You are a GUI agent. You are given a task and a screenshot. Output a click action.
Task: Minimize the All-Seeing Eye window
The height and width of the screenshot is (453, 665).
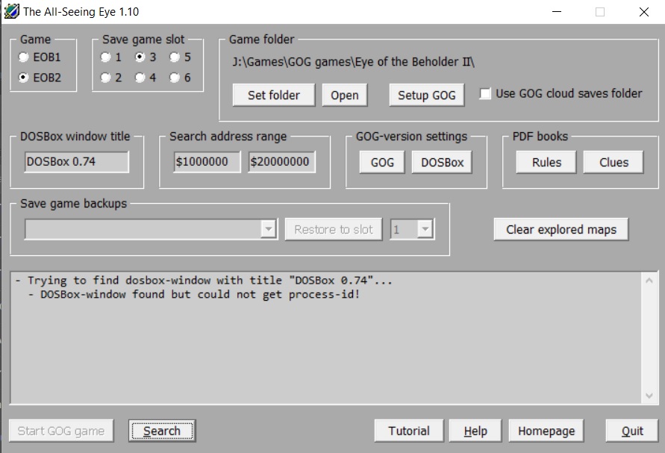point(557,11)
